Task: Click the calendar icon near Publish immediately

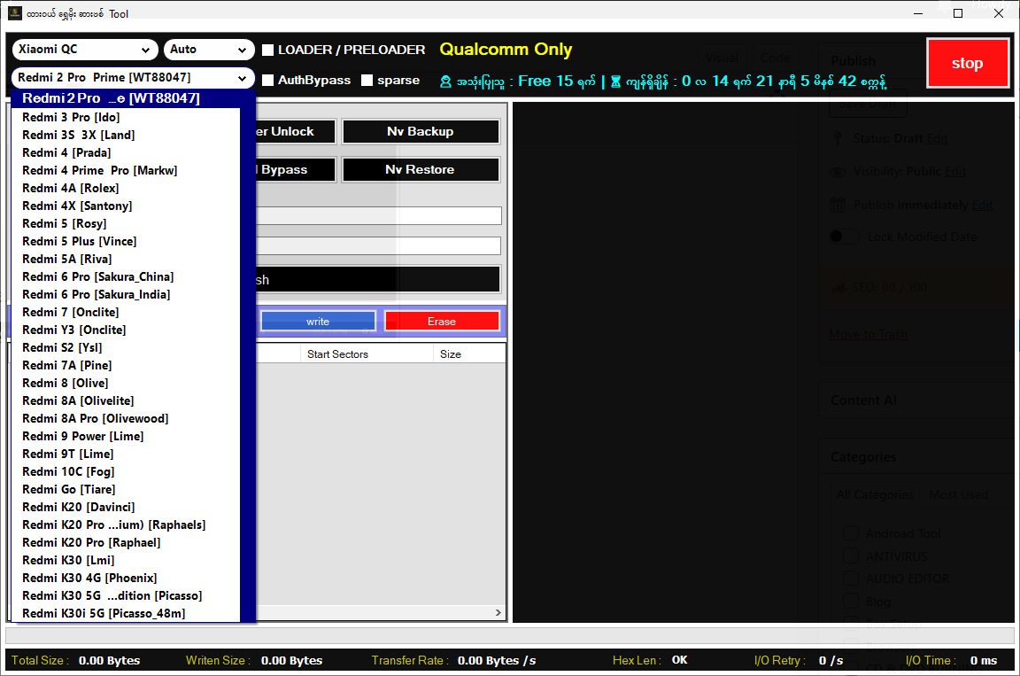Action: pyautogui.click(x=837, y=205)
